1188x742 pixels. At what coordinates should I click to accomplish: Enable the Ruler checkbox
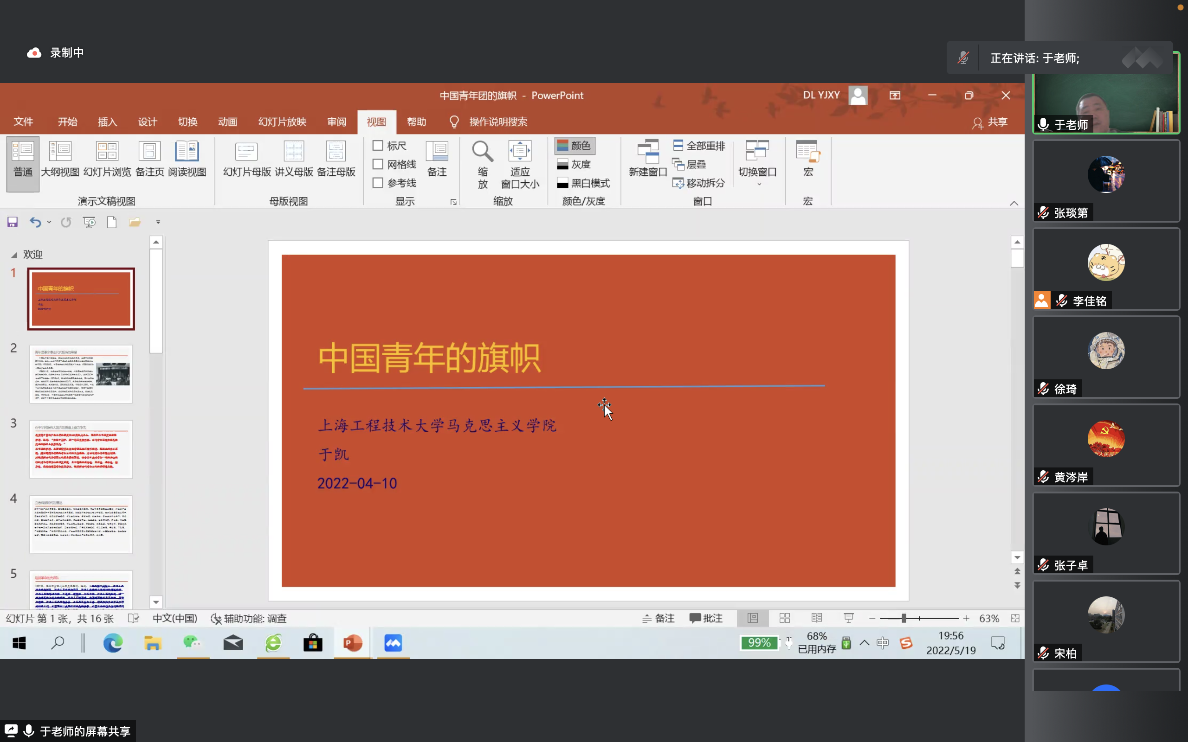pos(377,146)
